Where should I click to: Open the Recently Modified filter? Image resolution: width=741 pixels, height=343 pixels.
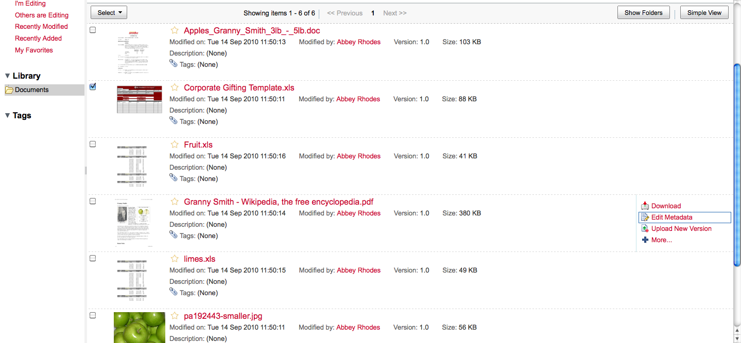click(41, 27)
